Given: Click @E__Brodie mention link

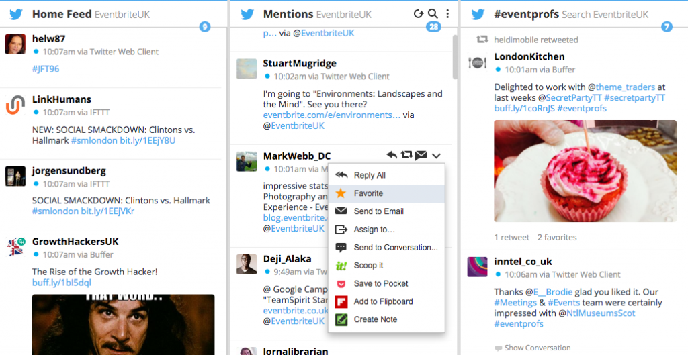Looking at the screenshot, I should point(548,292).
